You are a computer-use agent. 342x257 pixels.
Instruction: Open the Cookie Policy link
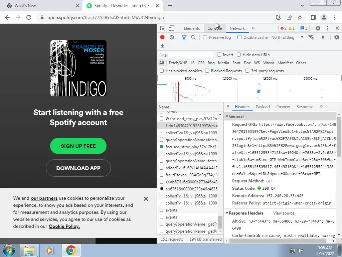64,226
